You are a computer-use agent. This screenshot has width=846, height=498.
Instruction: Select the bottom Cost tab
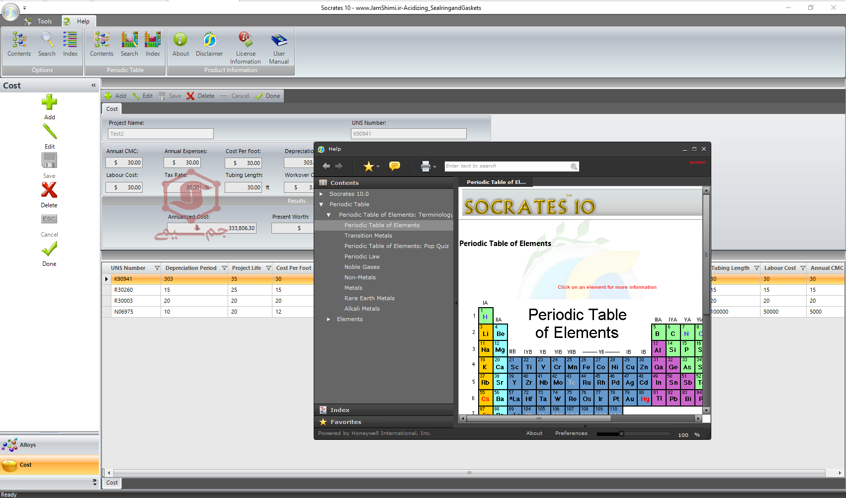point(112,483)
